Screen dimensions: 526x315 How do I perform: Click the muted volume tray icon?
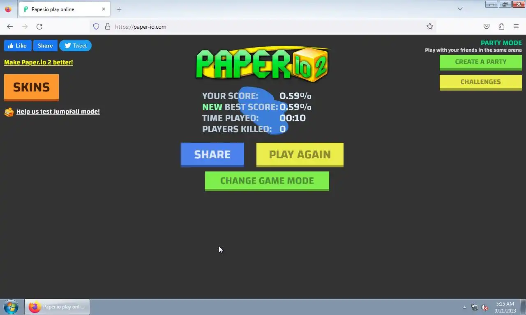coord(485,307)
